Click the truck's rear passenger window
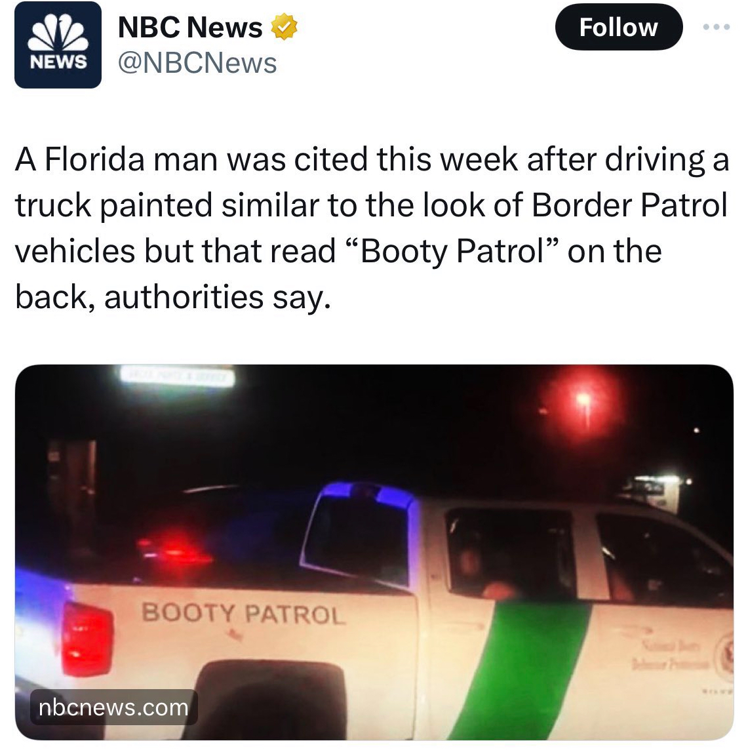This screenshot has width=748, height=756. point(512,553)
